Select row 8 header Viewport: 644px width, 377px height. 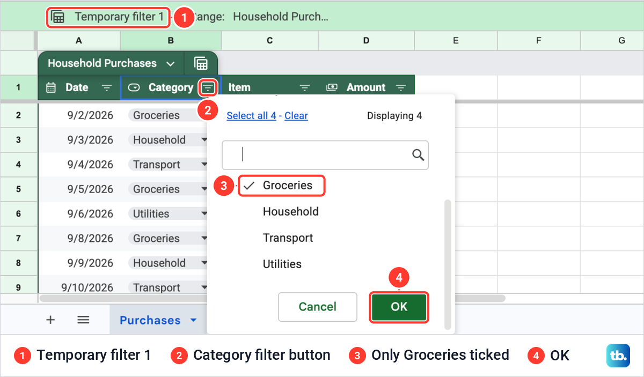pos(18,263)
